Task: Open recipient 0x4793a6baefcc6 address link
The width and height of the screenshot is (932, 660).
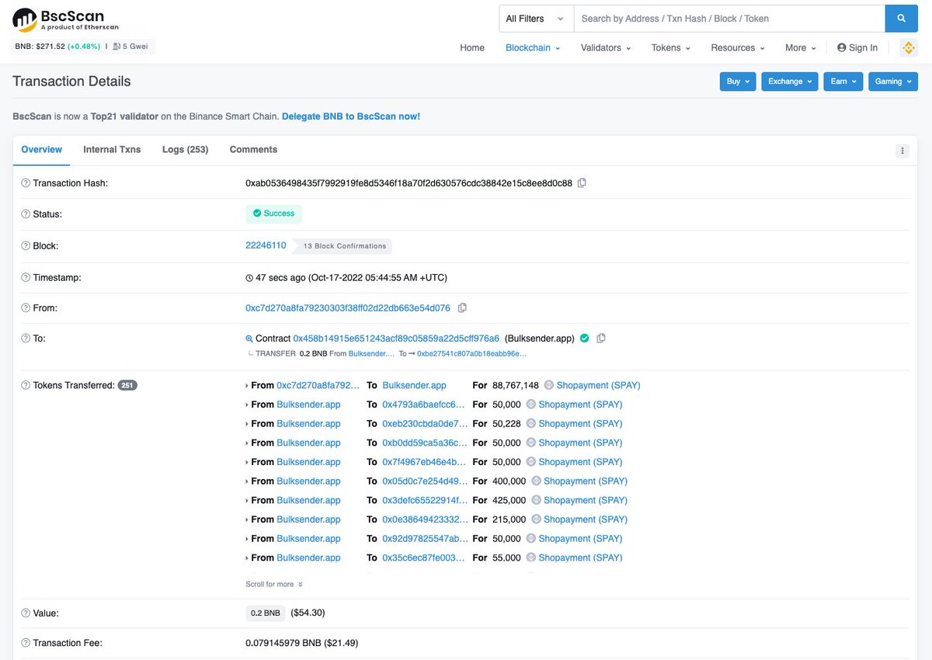Action: 424,405
